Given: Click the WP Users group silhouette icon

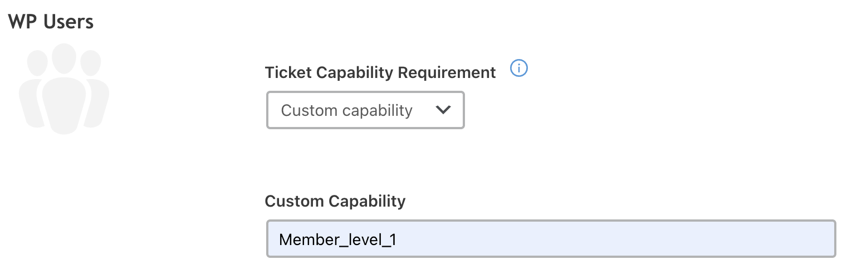Looking at the screenshot, I should point(64,89).
